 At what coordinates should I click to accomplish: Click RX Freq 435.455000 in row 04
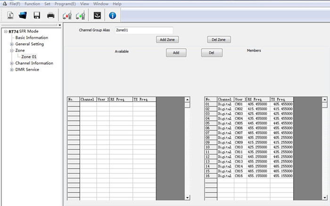[258, 118]
